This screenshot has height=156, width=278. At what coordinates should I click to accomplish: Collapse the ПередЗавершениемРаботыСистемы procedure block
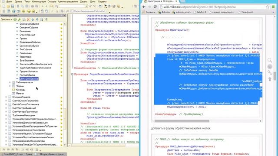click(x=72, y=74)
